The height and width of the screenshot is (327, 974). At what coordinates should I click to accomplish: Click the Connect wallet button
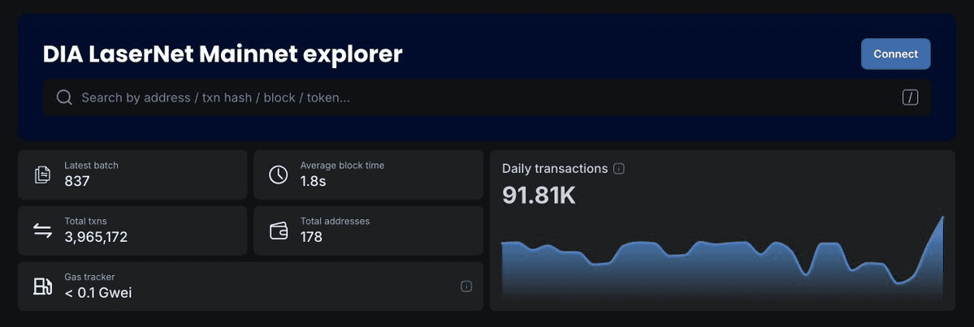point(895,54)
